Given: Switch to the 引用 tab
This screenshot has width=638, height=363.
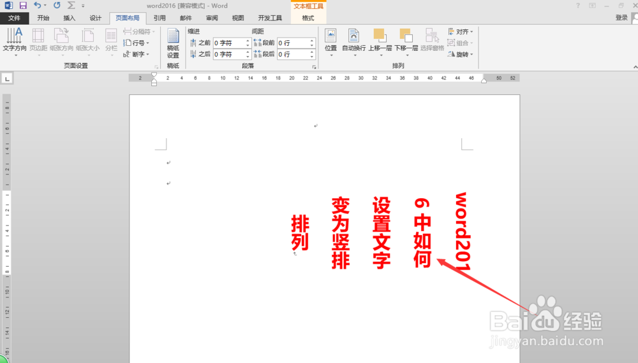Looking at the screenshot, I should [x=159, y=18].
